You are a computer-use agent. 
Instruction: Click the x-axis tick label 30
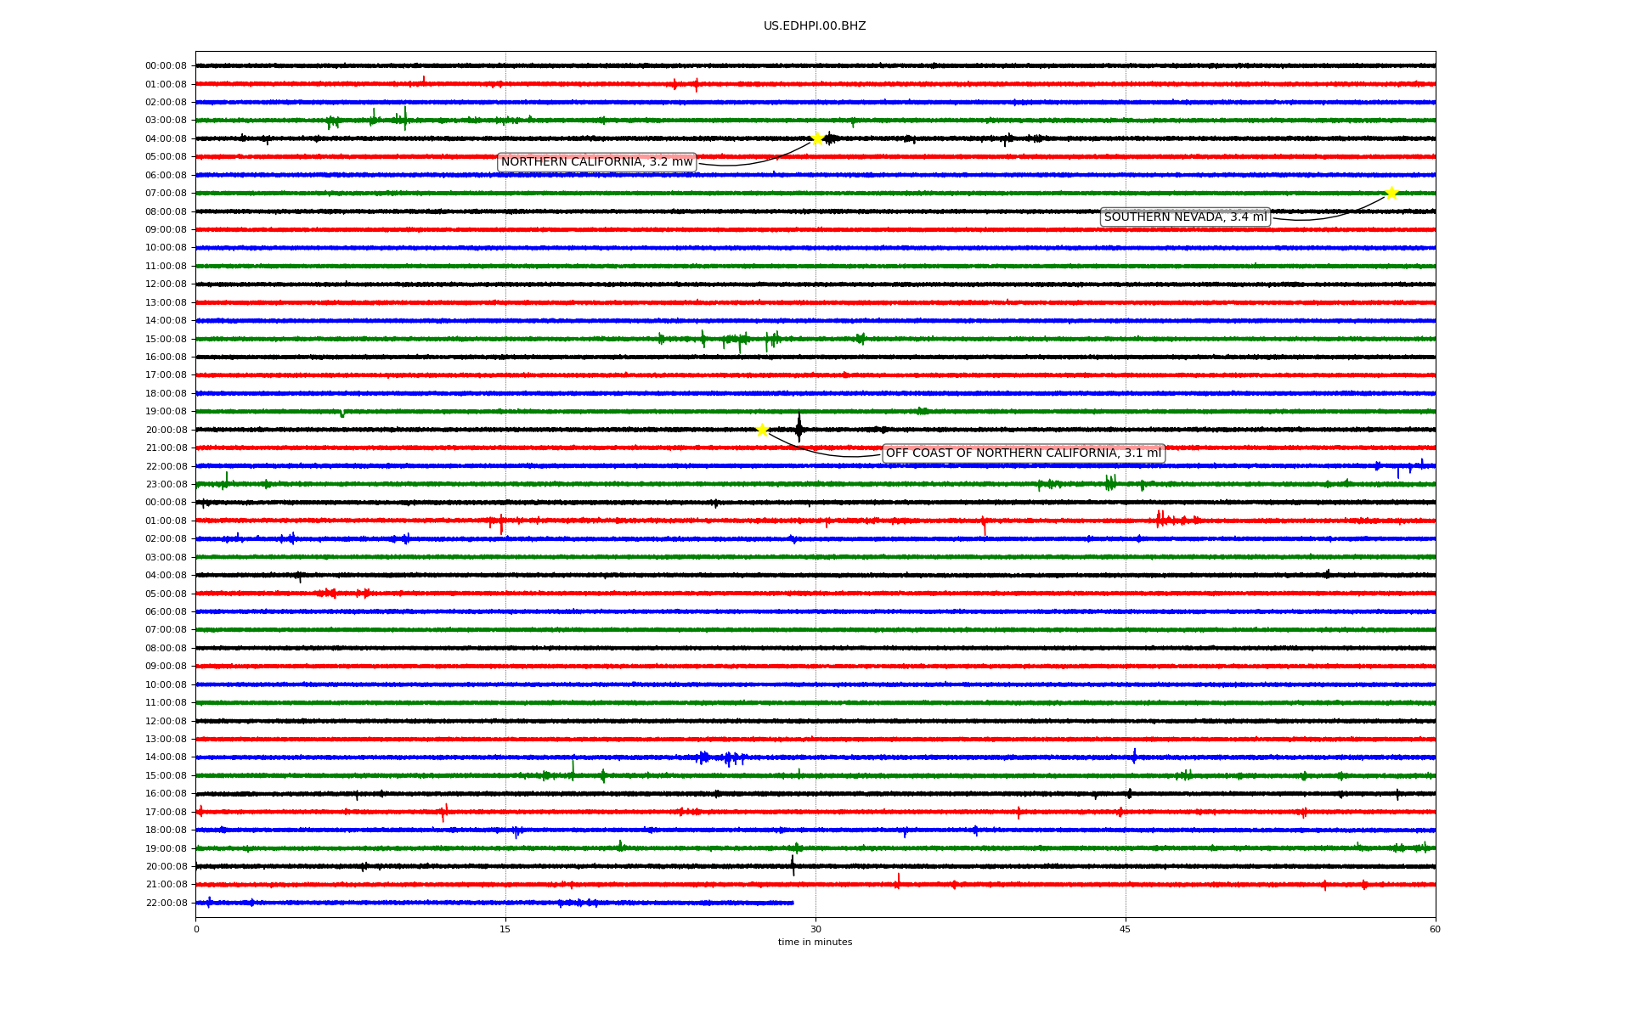tap(815, 929)
